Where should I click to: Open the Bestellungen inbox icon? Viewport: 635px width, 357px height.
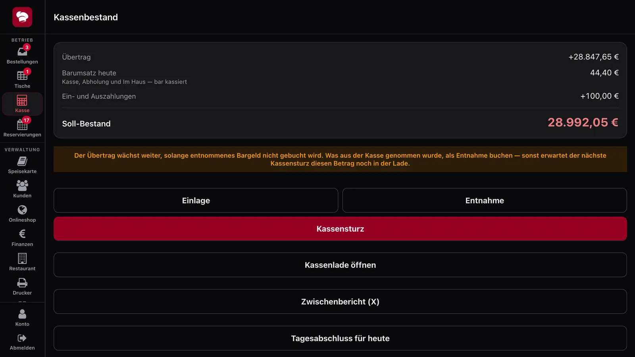pyautogui.click(x=22, y=52)
